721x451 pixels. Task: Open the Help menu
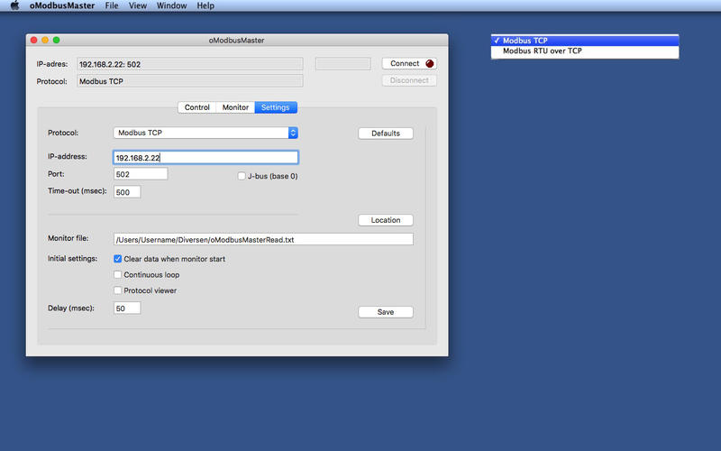point(205,5)
